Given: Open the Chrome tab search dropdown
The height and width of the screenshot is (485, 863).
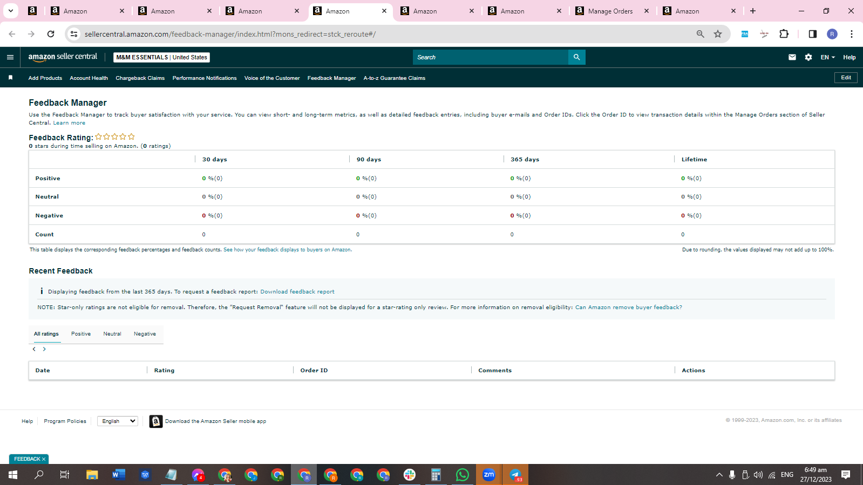Looking at the screenshot, I should click(x=11, y=11).
